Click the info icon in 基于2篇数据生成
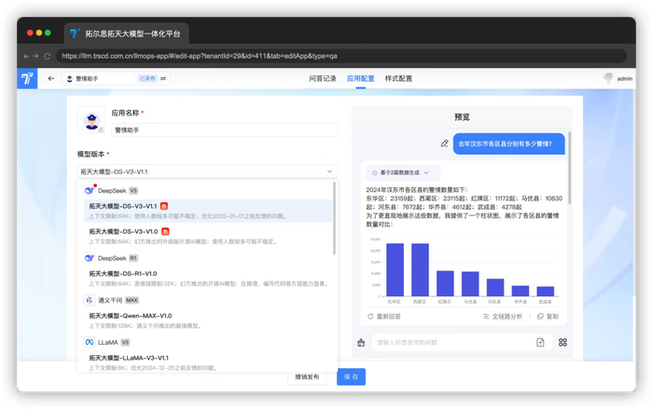653x409 pixels. coord(374,172)
